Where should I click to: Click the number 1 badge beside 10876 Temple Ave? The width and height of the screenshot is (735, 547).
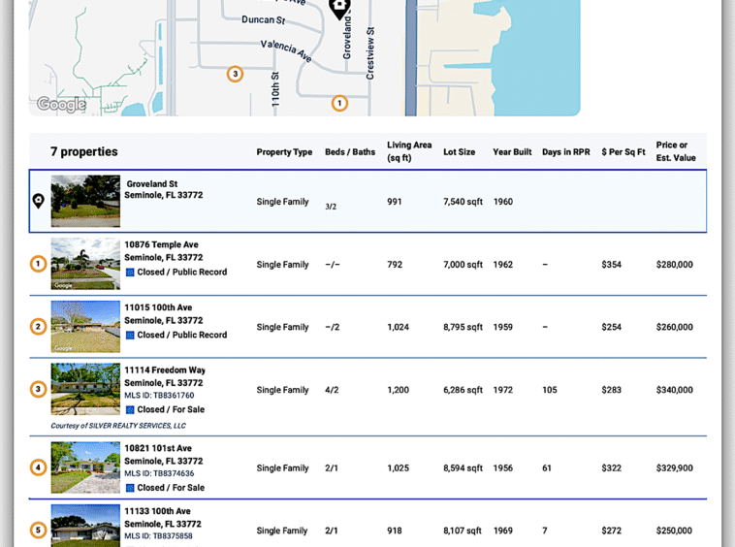[x=39, y=264]
